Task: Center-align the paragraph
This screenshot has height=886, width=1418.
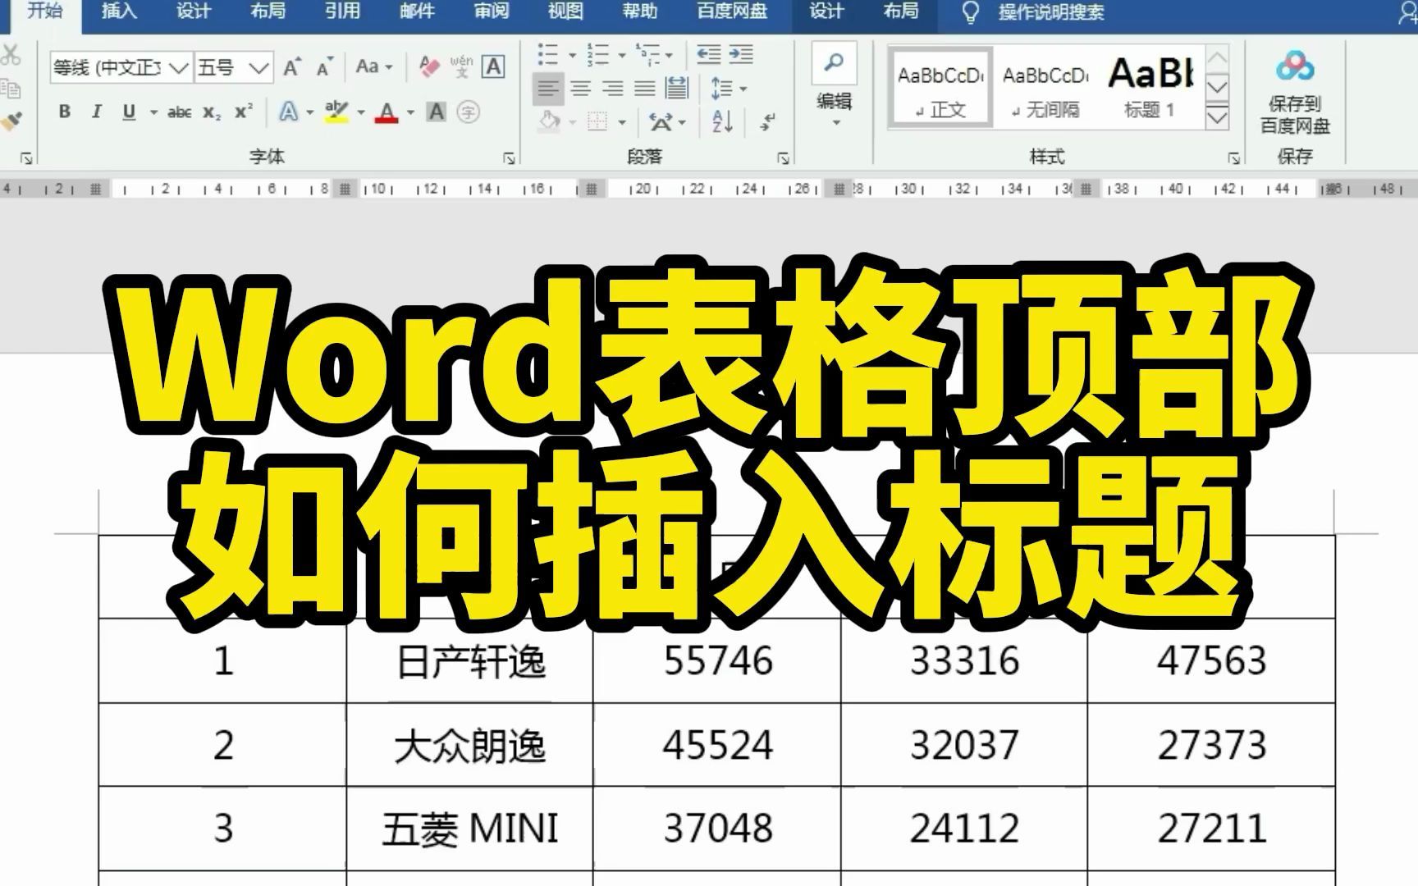Action: (581, 89)
